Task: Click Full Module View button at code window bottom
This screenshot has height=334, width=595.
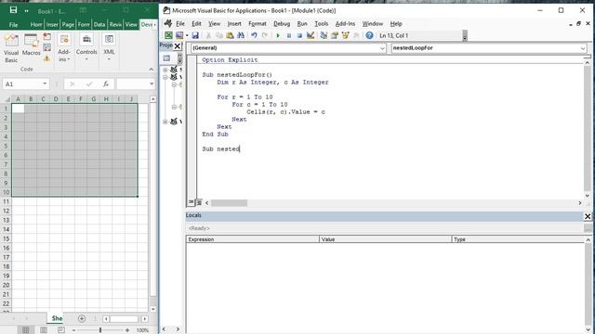Action: tap(199, 202)
